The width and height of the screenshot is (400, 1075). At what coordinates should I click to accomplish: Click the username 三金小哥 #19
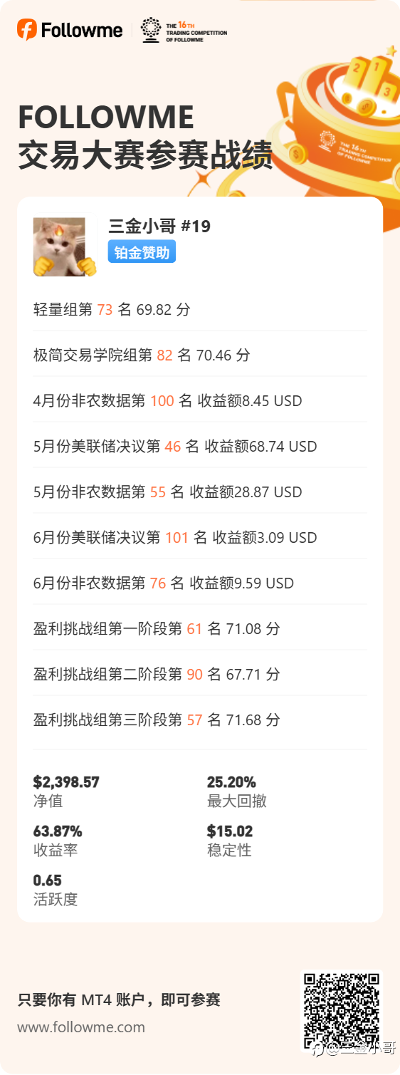click(159, 227)
